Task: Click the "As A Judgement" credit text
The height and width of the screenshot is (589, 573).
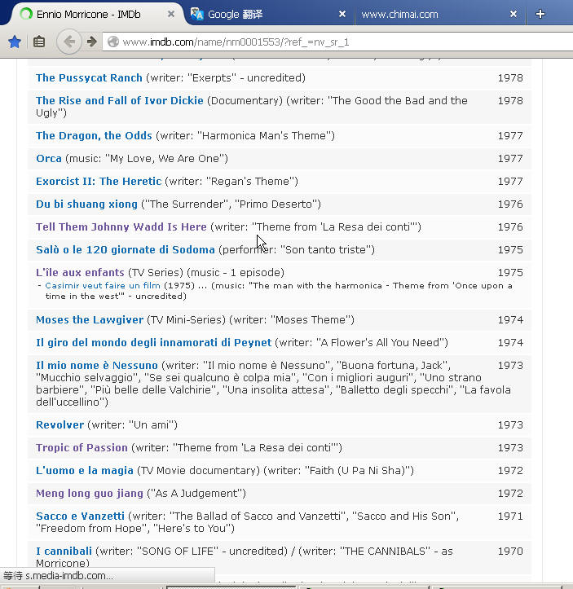Action: coord(196,494)
